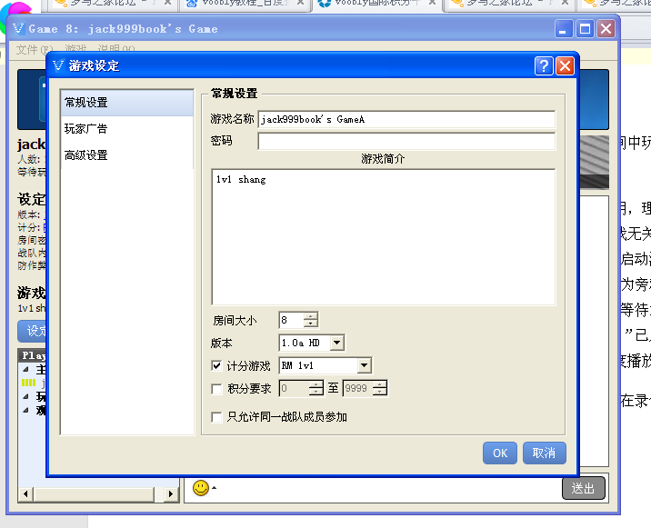Minimize the Game 8 window
Viewport: 651px width, 528px height.
(564, 29)
